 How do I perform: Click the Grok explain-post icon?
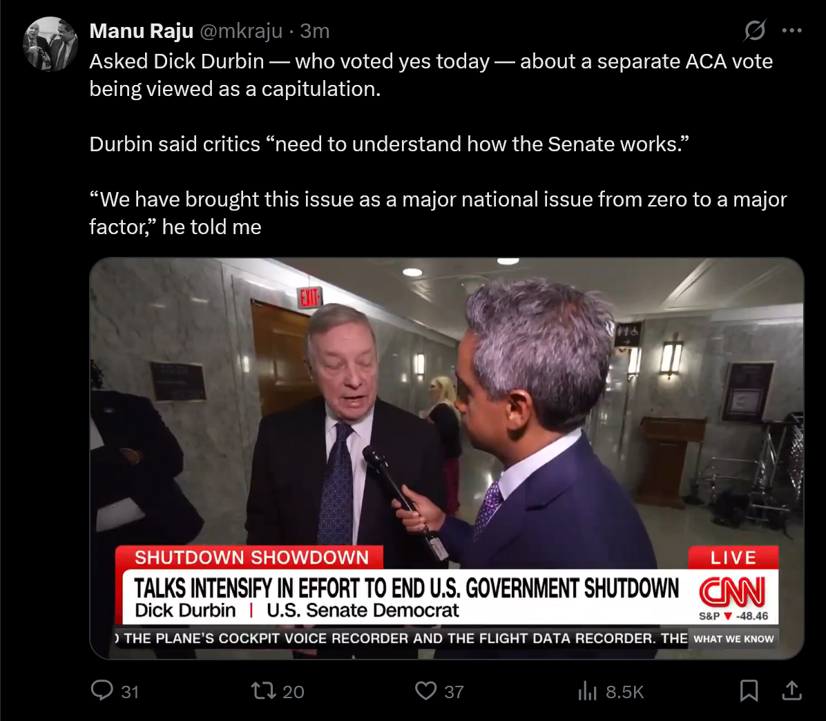click(x=755, y=30)
